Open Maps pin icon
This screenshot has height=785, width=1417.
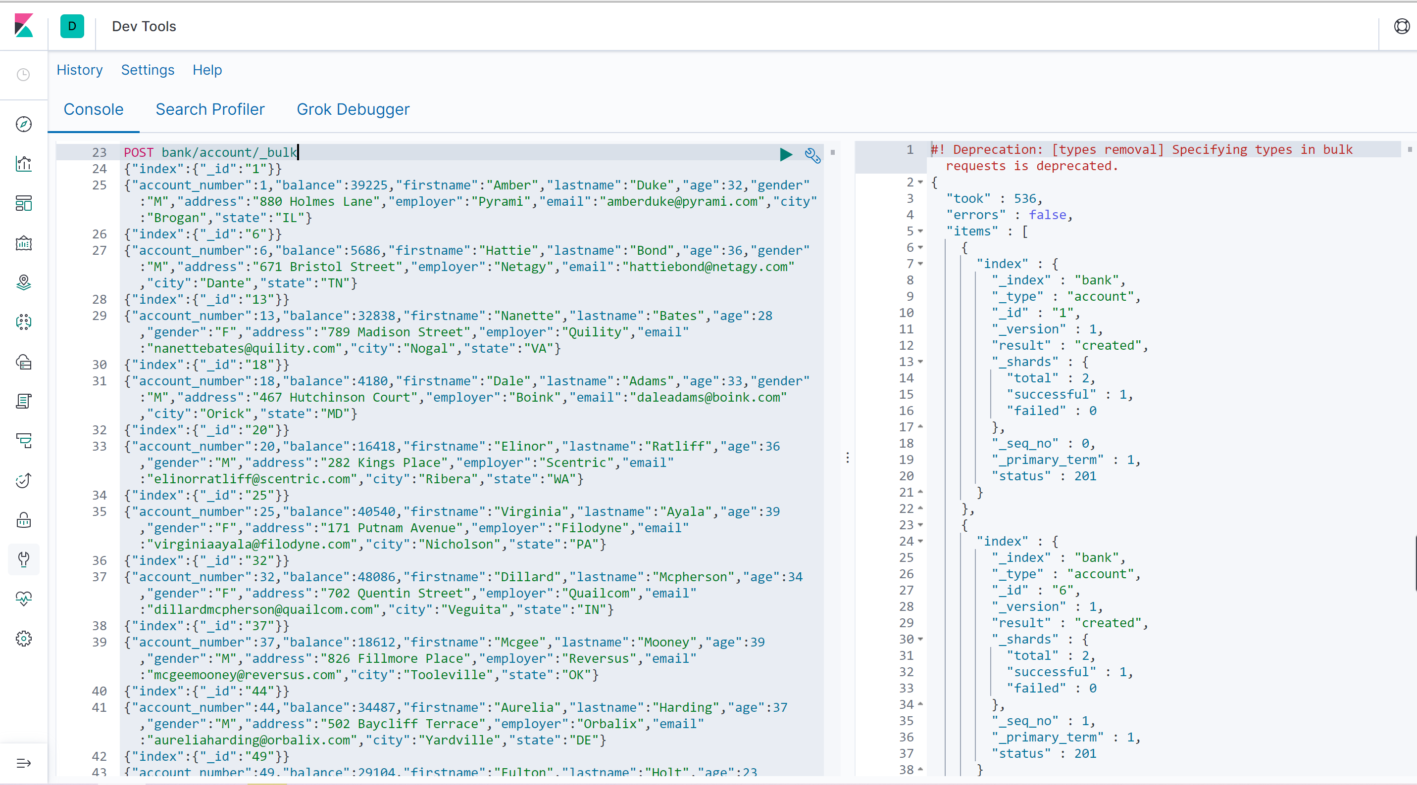coord(24,282)
